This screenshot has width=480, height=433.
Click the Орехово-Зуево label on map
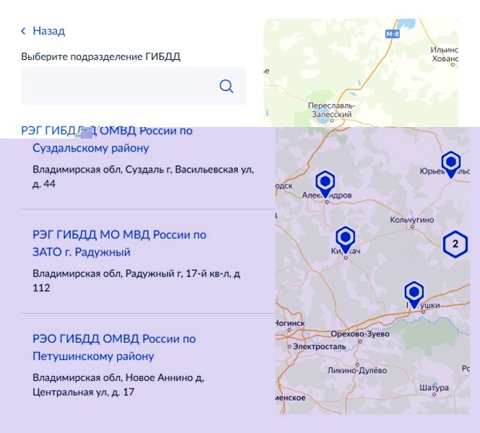(x=355, y=334)
